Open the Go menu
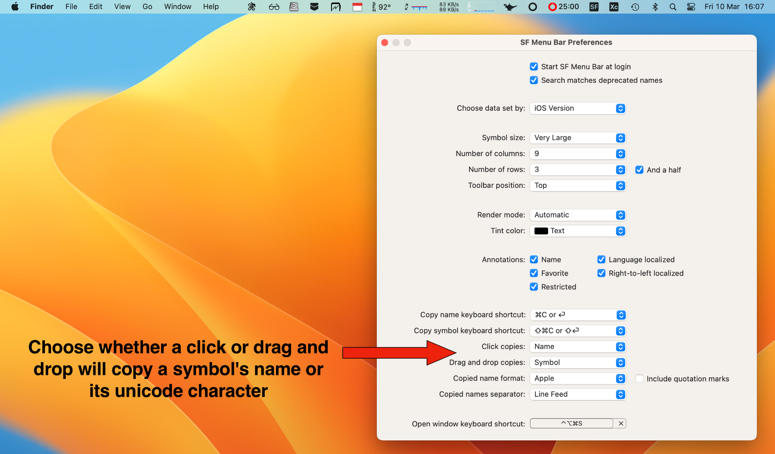The image size is (775, 454). pos(147,7)
